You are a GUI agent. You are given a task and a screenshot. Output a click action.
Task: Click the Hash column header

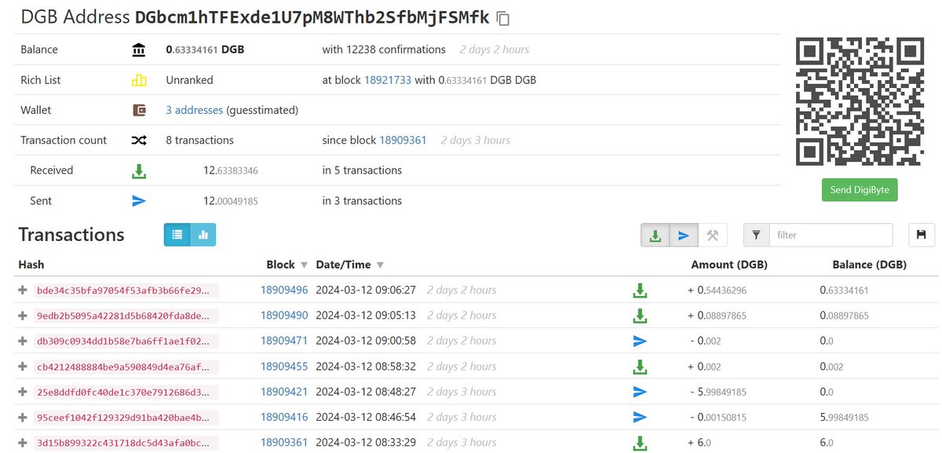pos(31,265)
